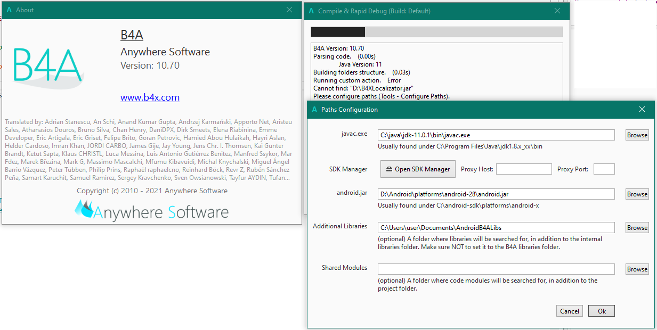Click the javac.exe path field
The height and width of the screenshot is (330, 657).
[496, 135]
